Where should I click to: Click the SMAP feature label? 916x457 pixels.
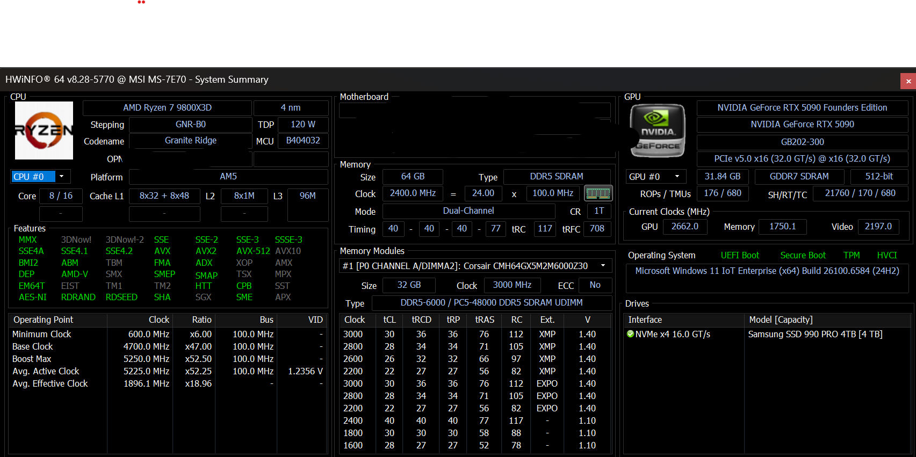[x=206, y=275]
